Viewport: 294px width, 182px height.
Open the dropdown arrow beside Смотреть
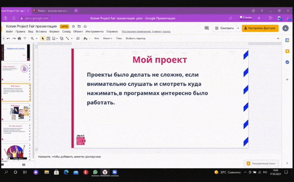click(x=238, y=28)
